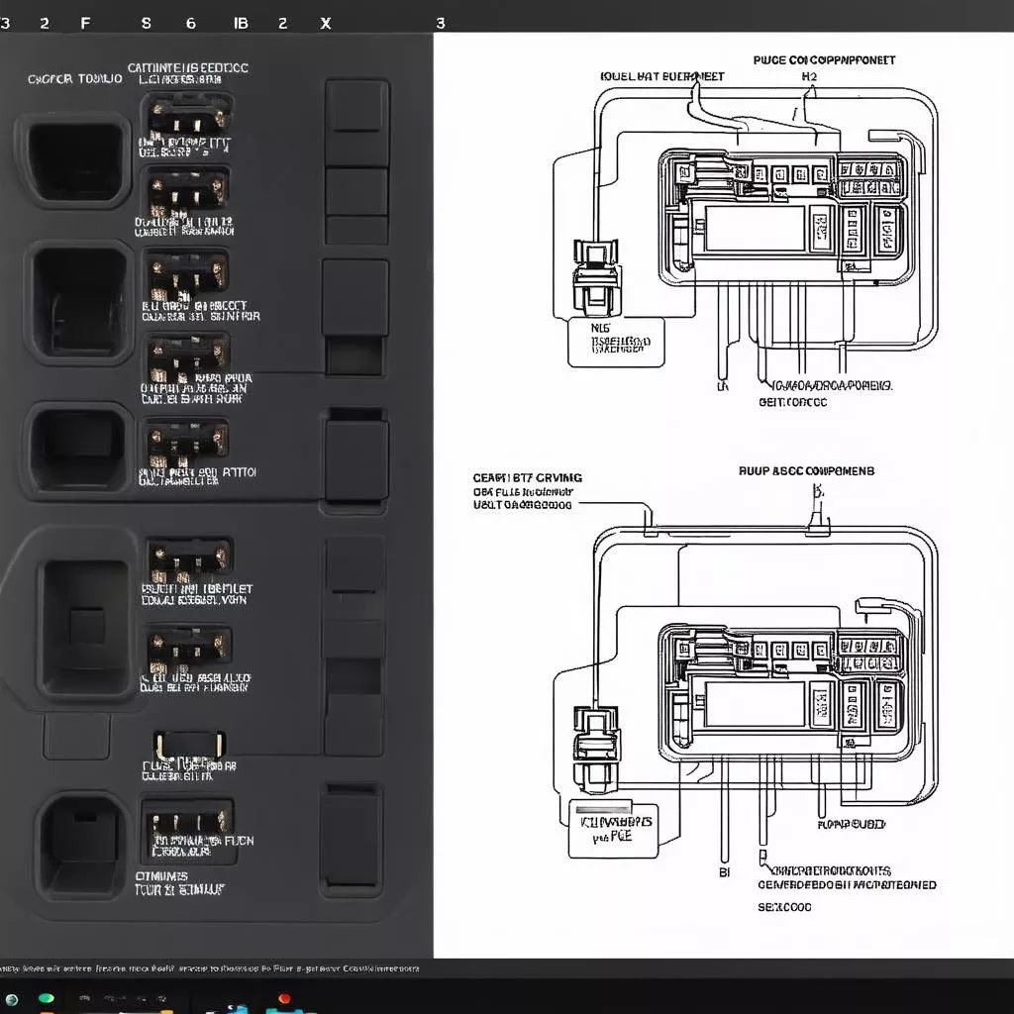Click the 'X' in the top bar
Image resolution: width=1014 pixels, height=1014 pixels.
325,23
